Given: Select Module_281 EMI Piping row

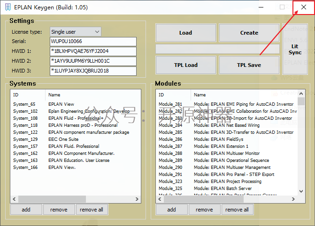Looking at the screenshot, I should coord(227,104).
